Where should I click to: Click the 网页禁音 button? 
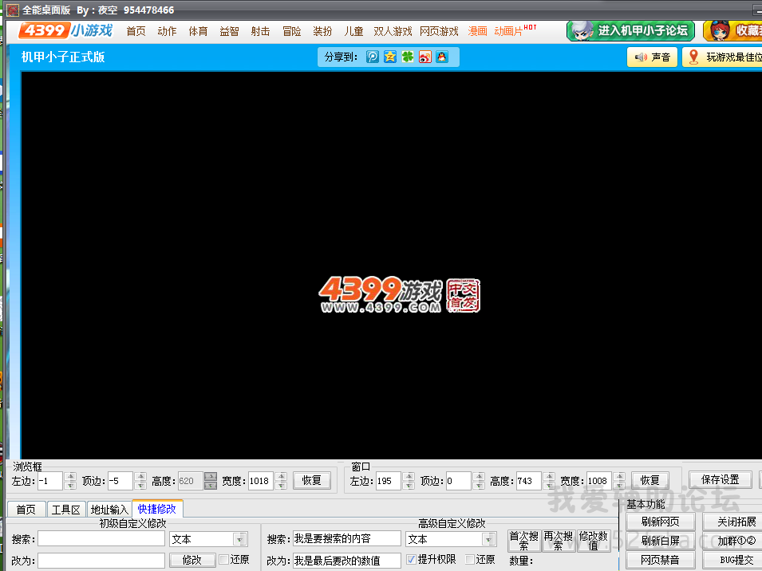pos(661,560)
